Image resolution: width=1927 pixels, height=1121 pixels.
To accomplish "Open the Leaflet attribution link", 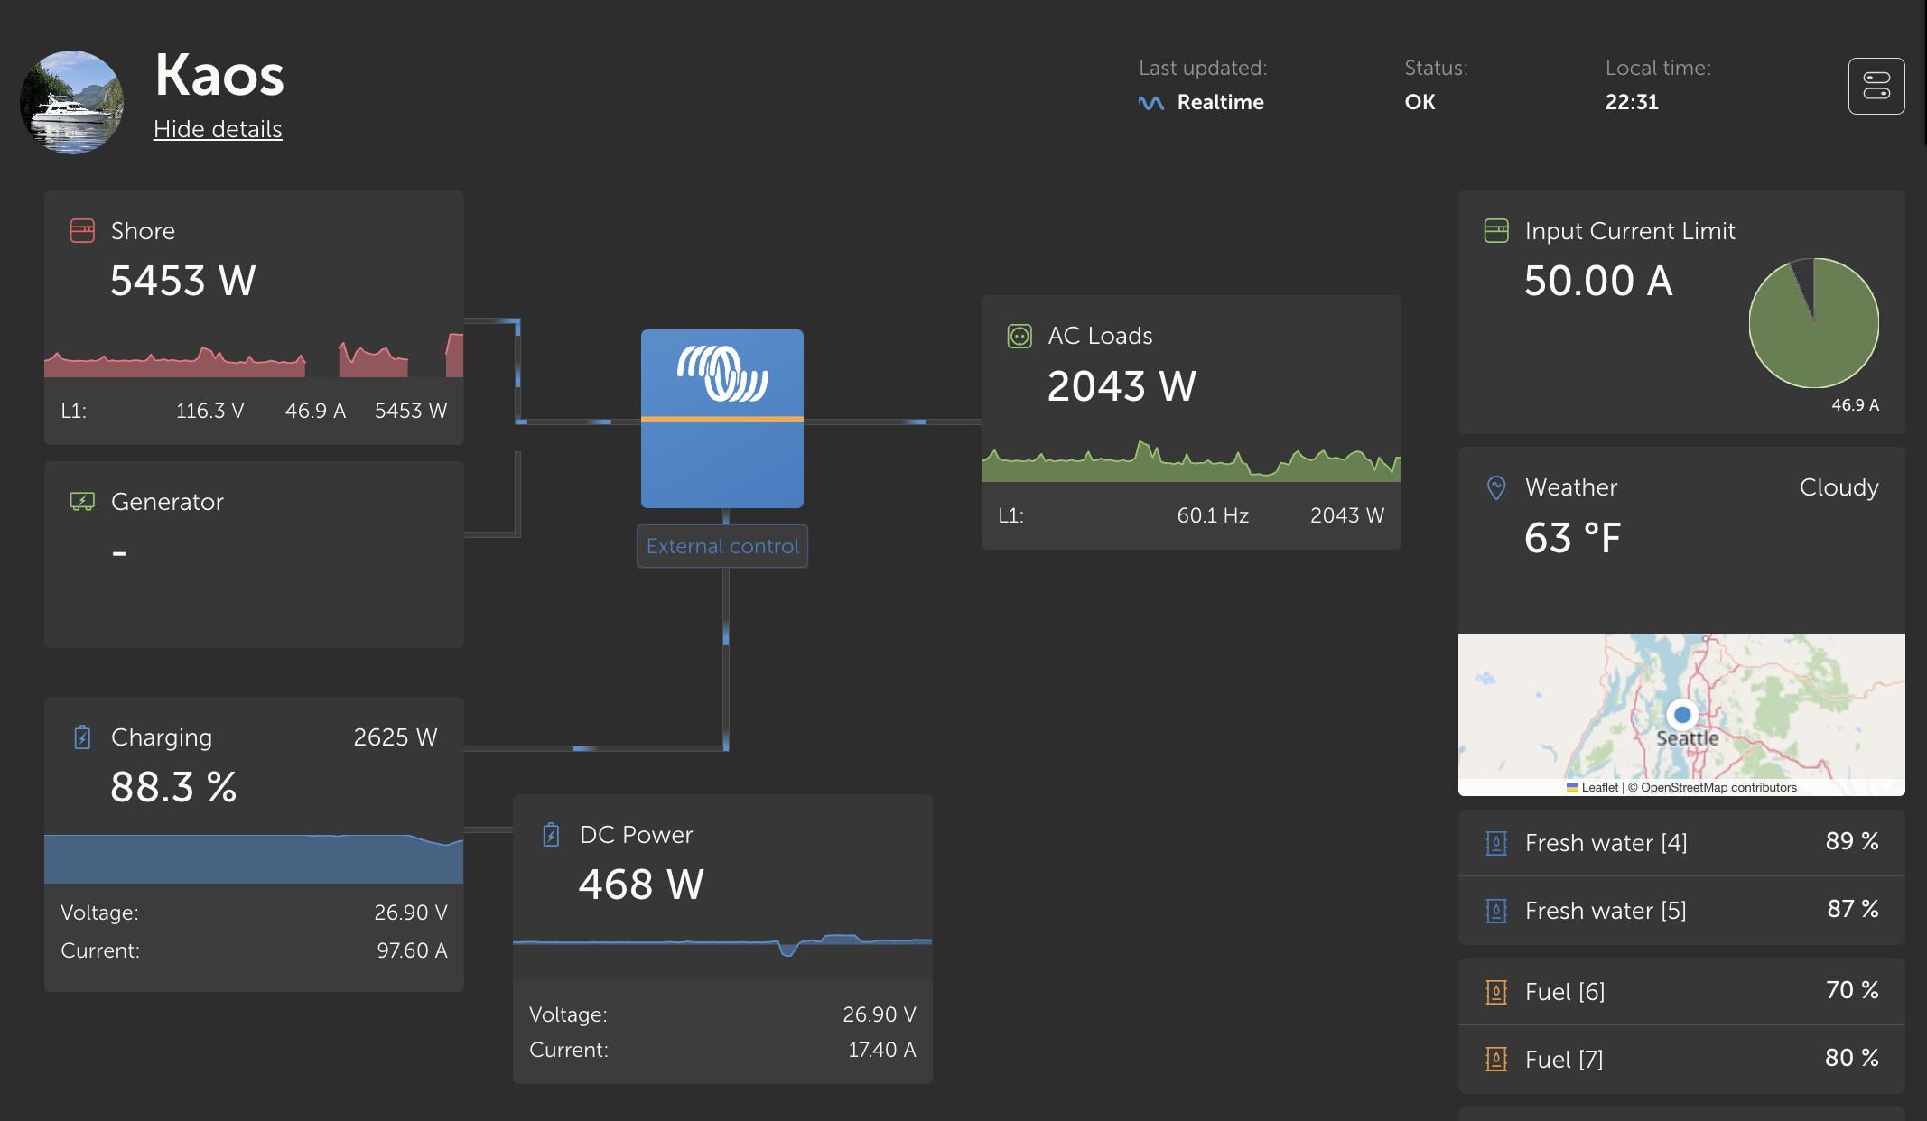I will pos(1599,787).
